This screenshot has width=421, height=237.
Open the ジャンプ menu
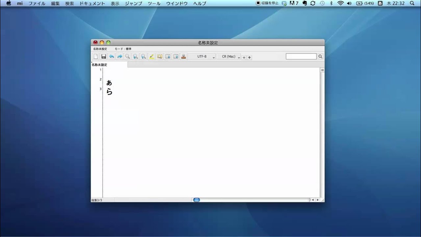134,3
